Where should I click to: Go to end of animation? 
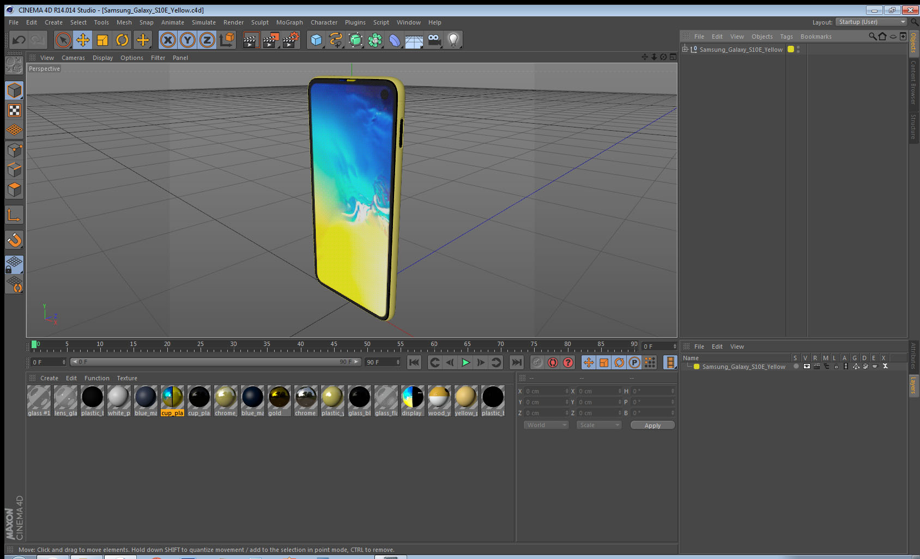click(516, 362)
